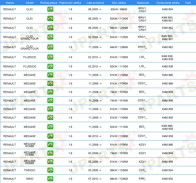
Task: Click the fuel icon for MEGANE with EZ0/1_ body
Action: coord(50,136)
